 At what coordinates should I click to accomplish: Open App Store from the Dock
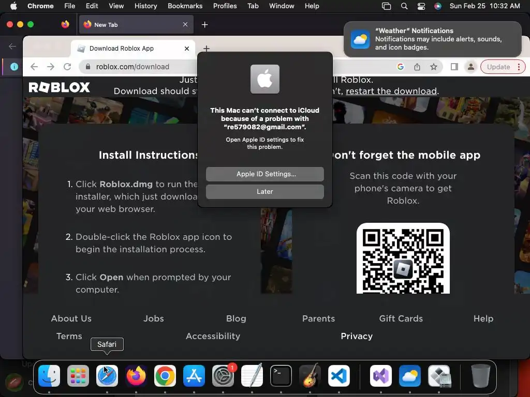[194, 376]
